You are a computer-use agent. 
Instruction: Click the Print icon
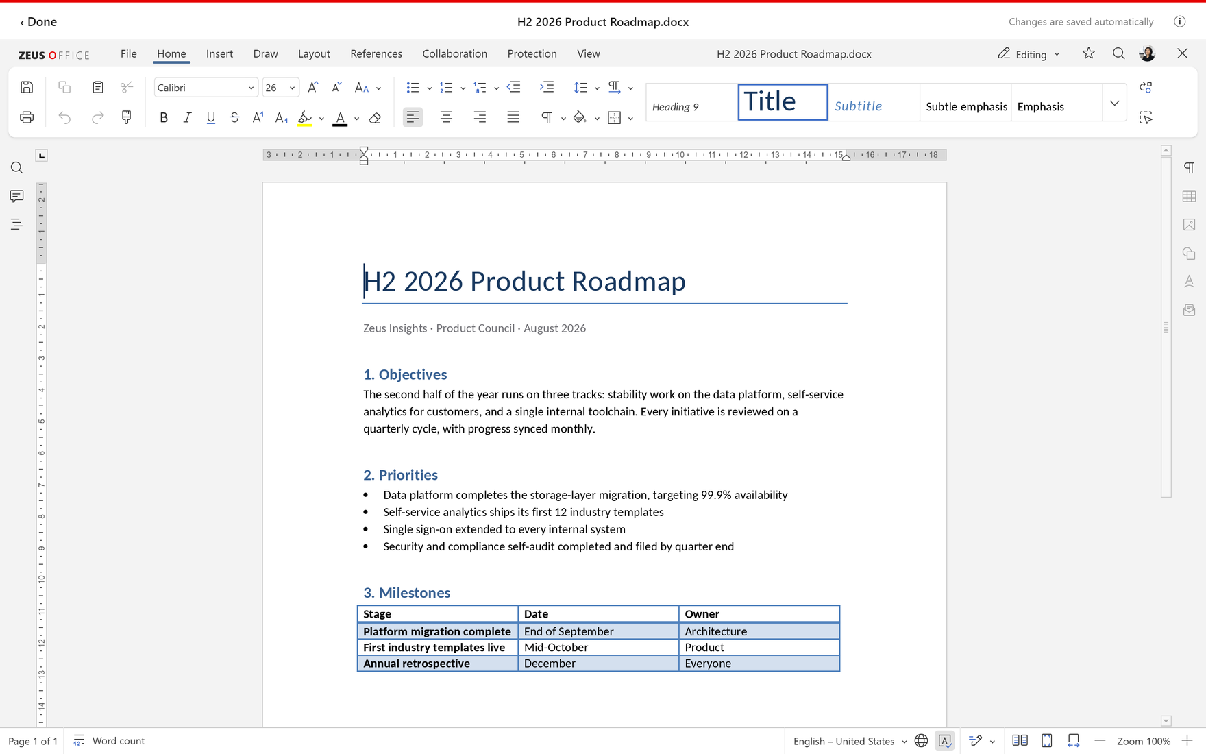[27, 117]
